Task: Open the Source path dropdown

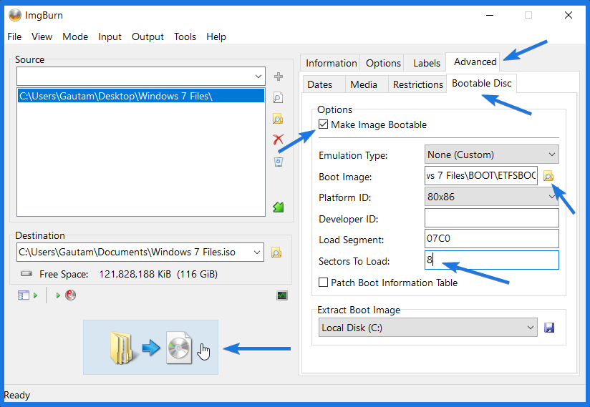Action: (x=258, y=77)
